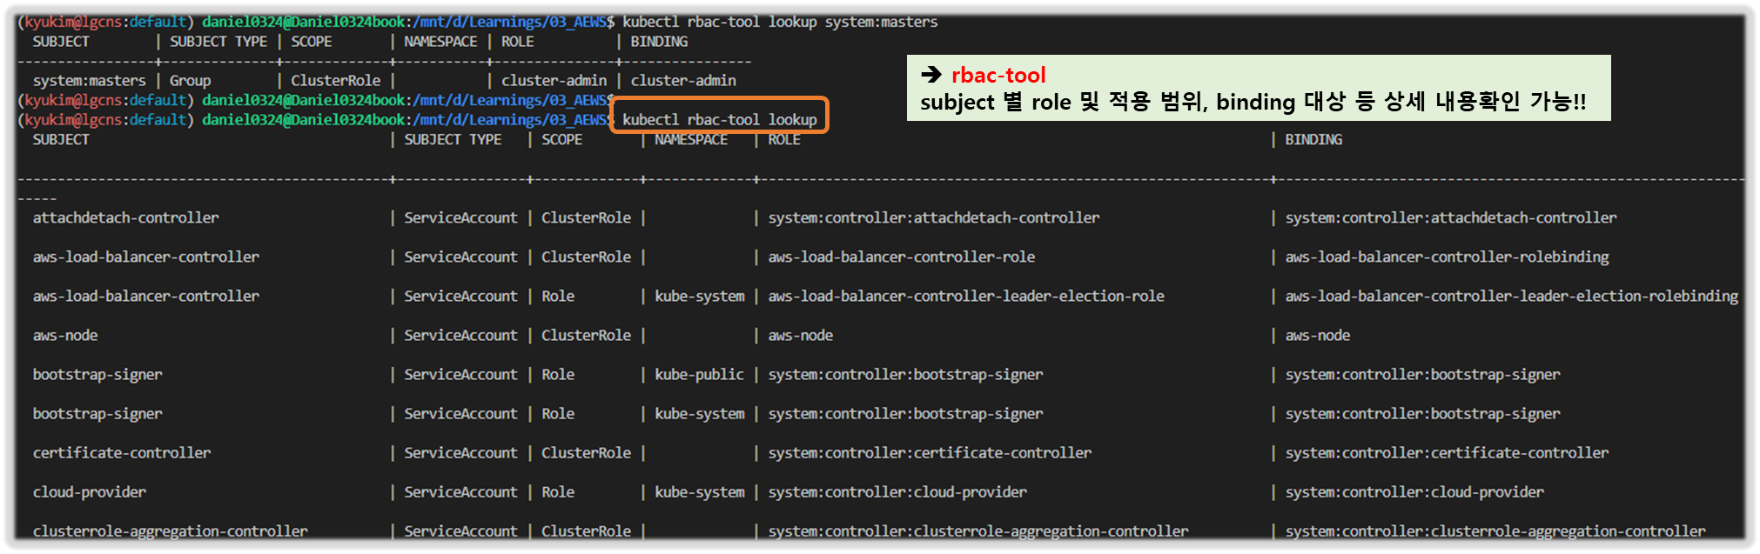Click 'bootstrap-signer' subject in kube-system row

point(97,413)
